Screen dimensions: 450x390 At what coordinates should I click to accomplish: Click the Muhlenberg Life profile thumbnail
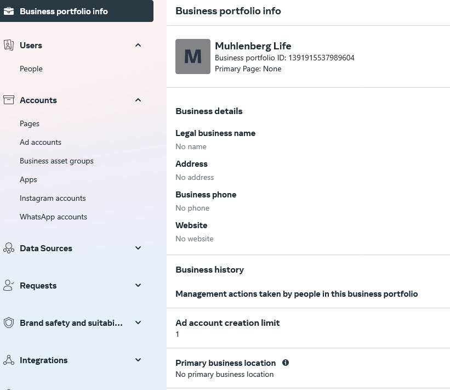pyautogui.click(x=193, y=56)
